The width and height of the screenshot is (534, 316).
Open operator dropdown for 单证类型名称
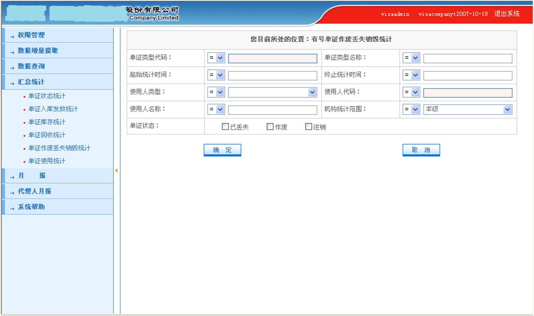coord(411,58)
